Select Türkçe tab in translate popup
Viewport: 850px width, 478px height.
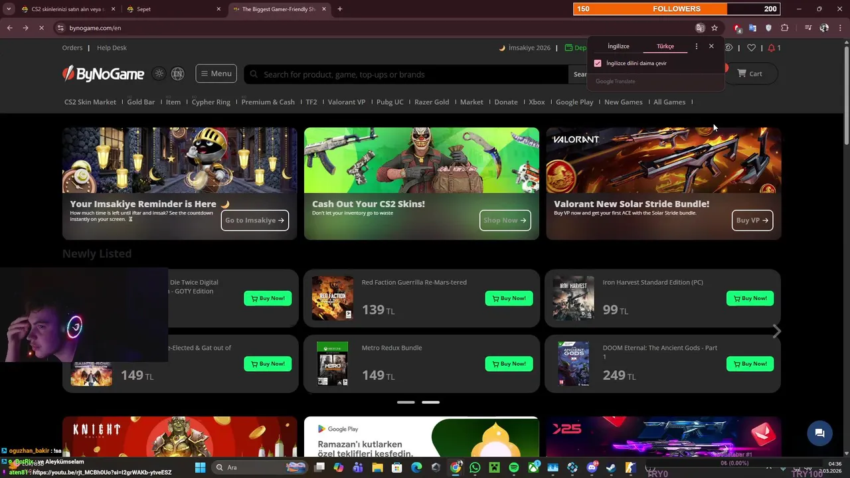click(x=665, y=46)
